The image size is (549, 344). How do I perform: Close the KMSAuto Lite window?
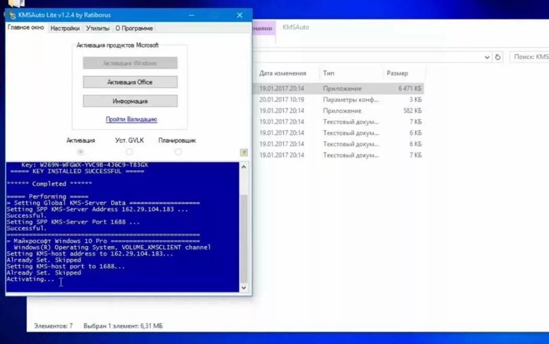coord(240,15)
